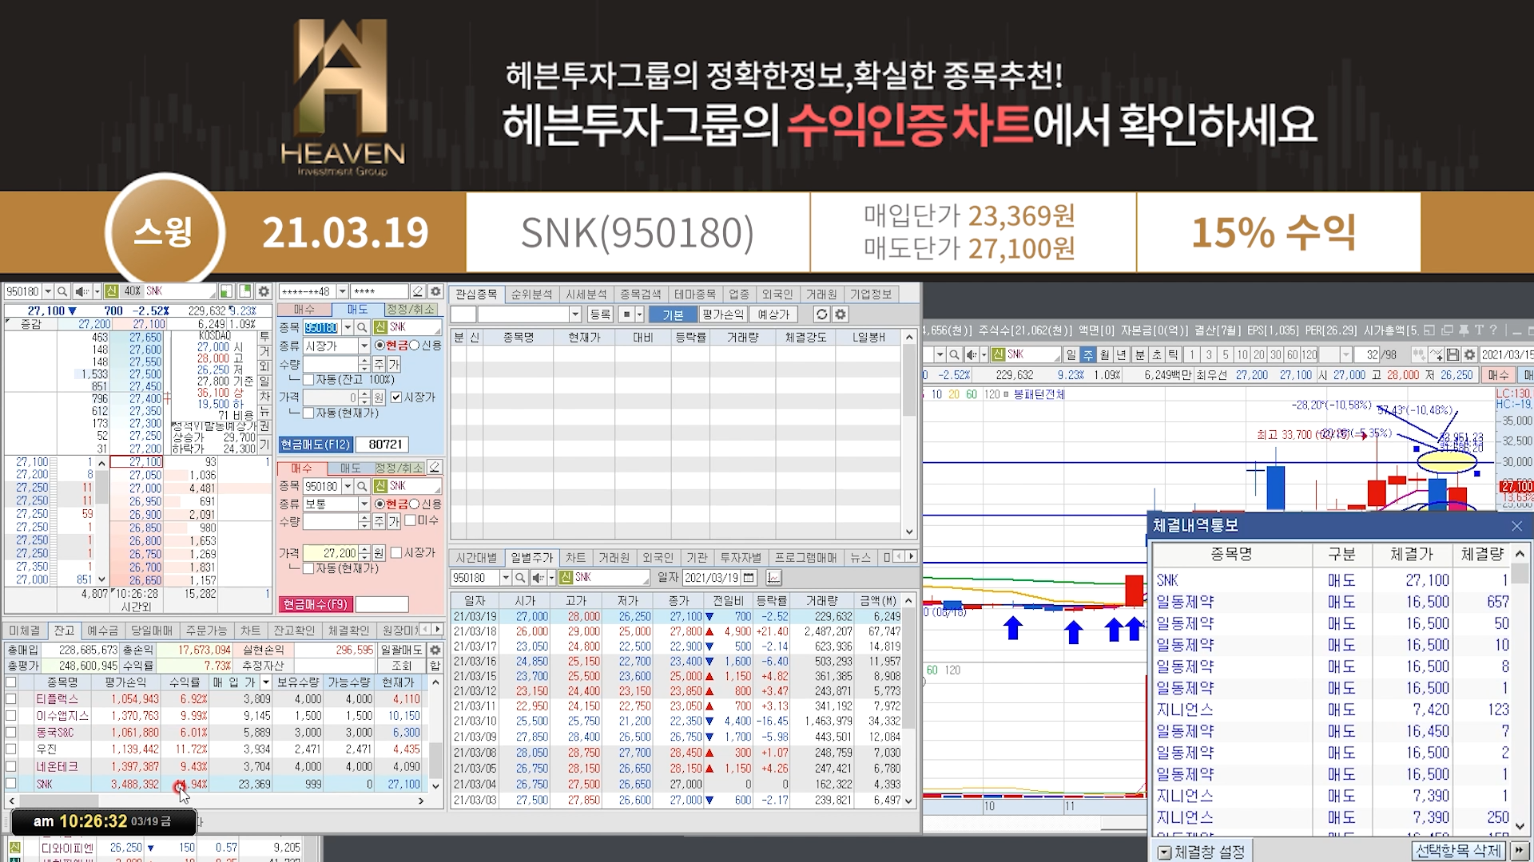The width and height of the screenshot is (1534, 862).
Task: Open the calendar date picker for 2021/03/19
Action: point(749,577)
